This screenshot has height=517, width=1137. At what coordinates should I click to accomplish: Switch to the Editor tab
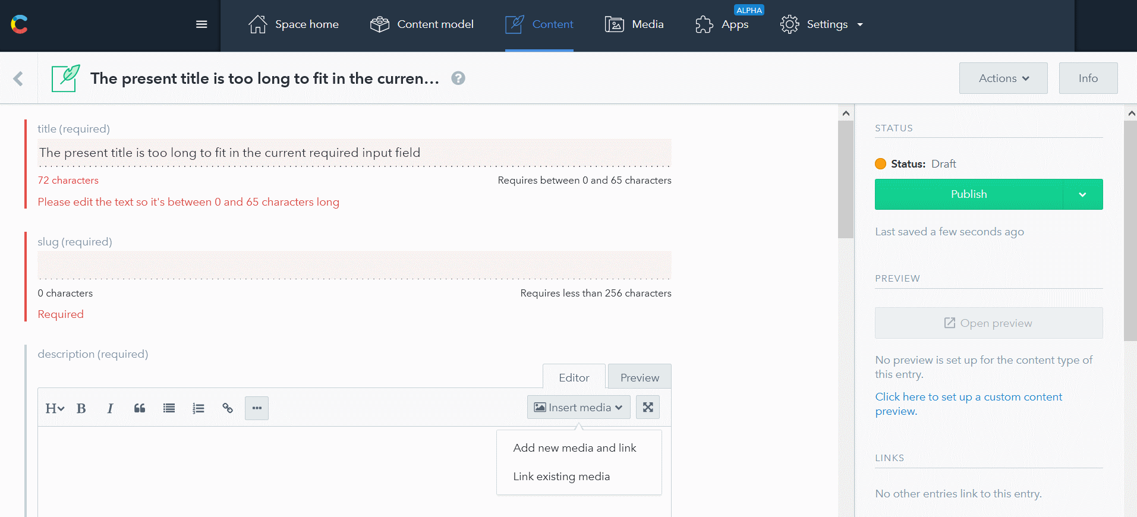[x=574, y=377]
